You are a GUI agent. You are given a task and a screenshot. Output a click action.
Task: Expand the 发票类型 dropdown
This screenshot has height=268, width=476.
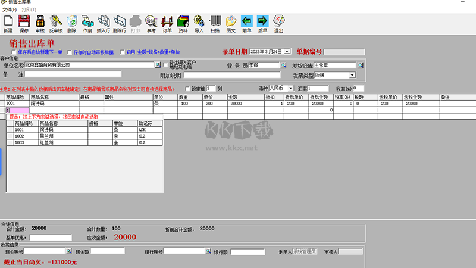[352, 75]
